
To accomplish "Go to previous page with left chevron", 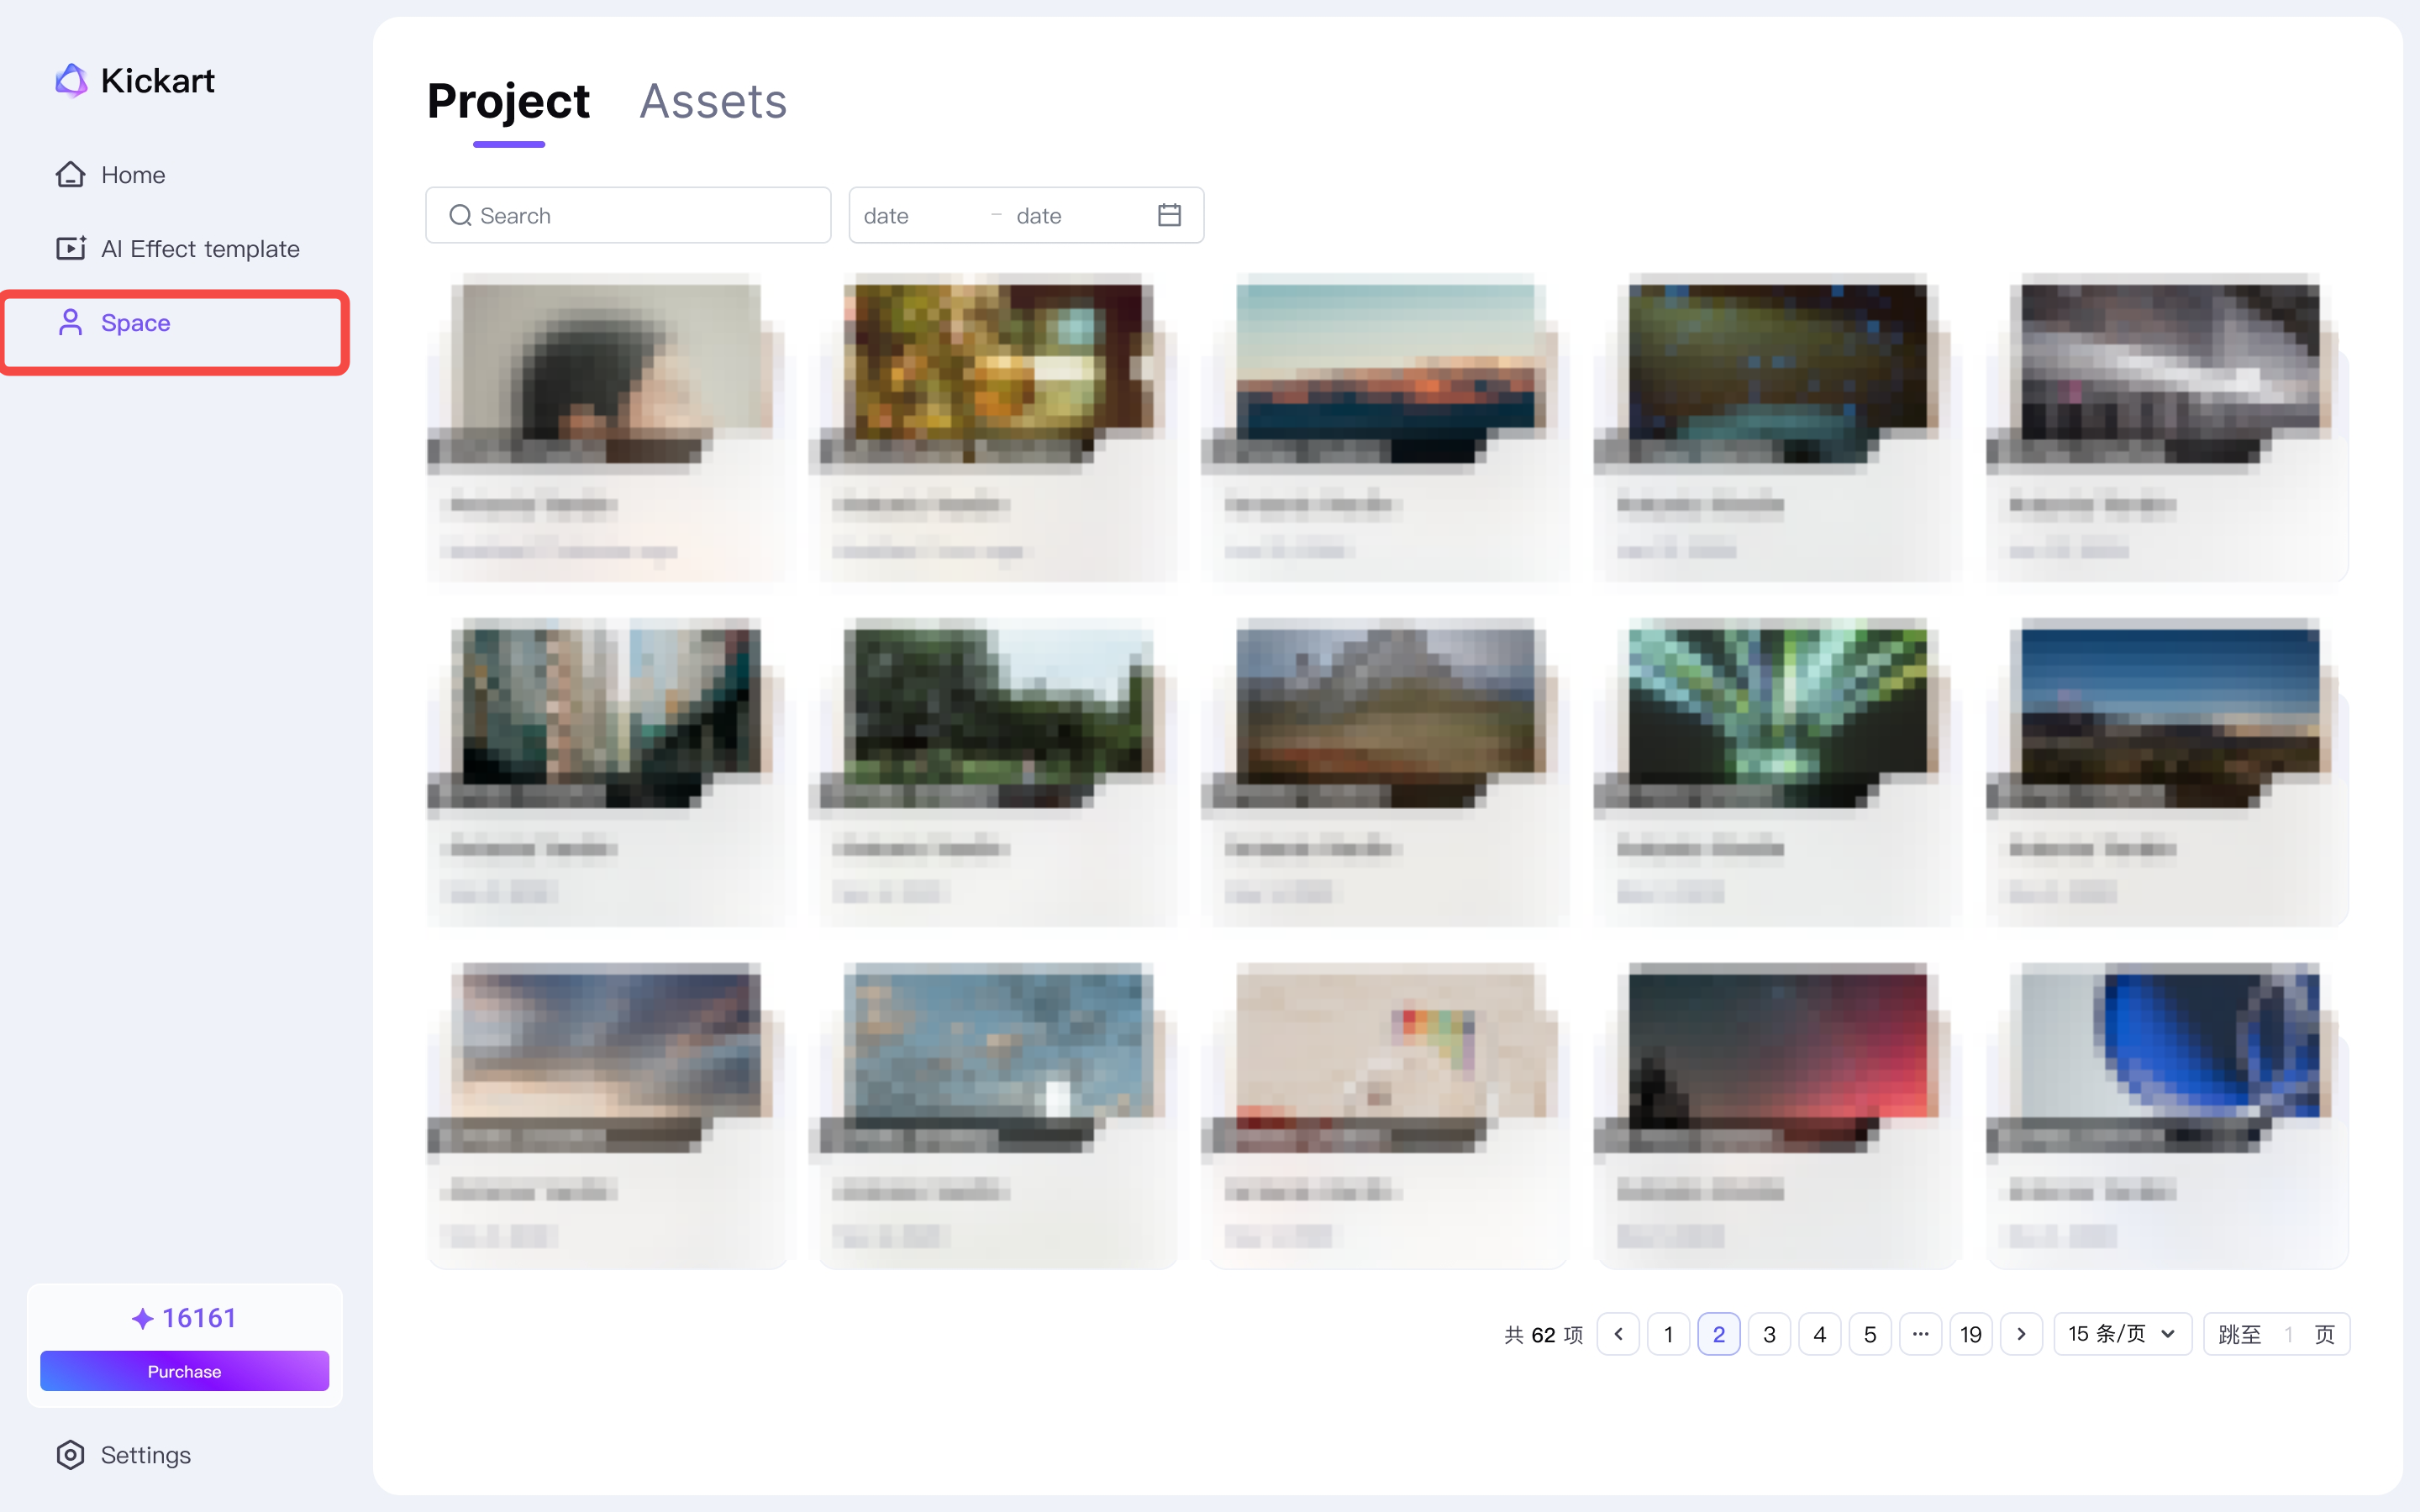I will (x=1618, y=1334).
